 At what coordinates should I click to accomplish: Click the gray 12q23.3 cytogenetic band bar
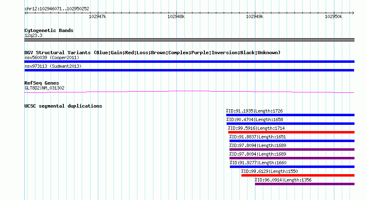[x=189, y=40]
